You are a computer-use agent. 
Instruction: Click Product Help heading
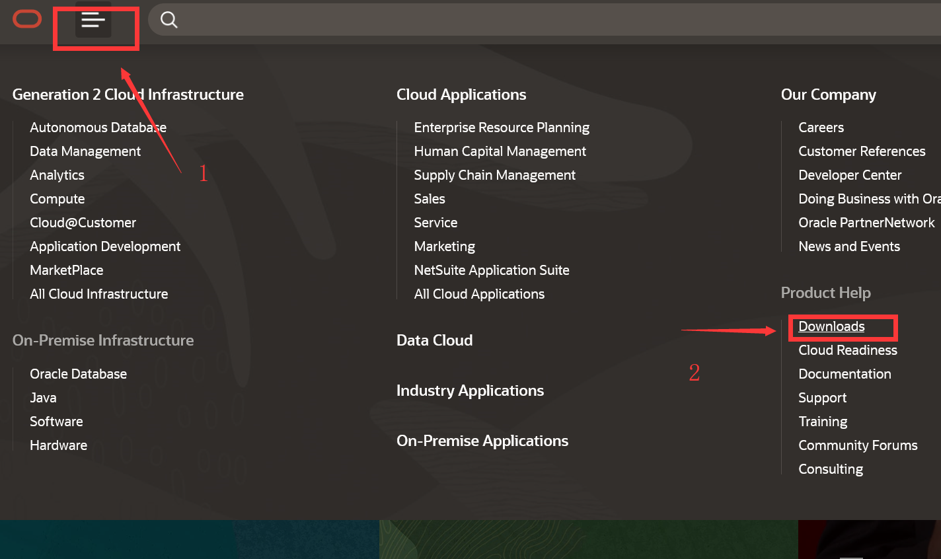tap(825, 293)
